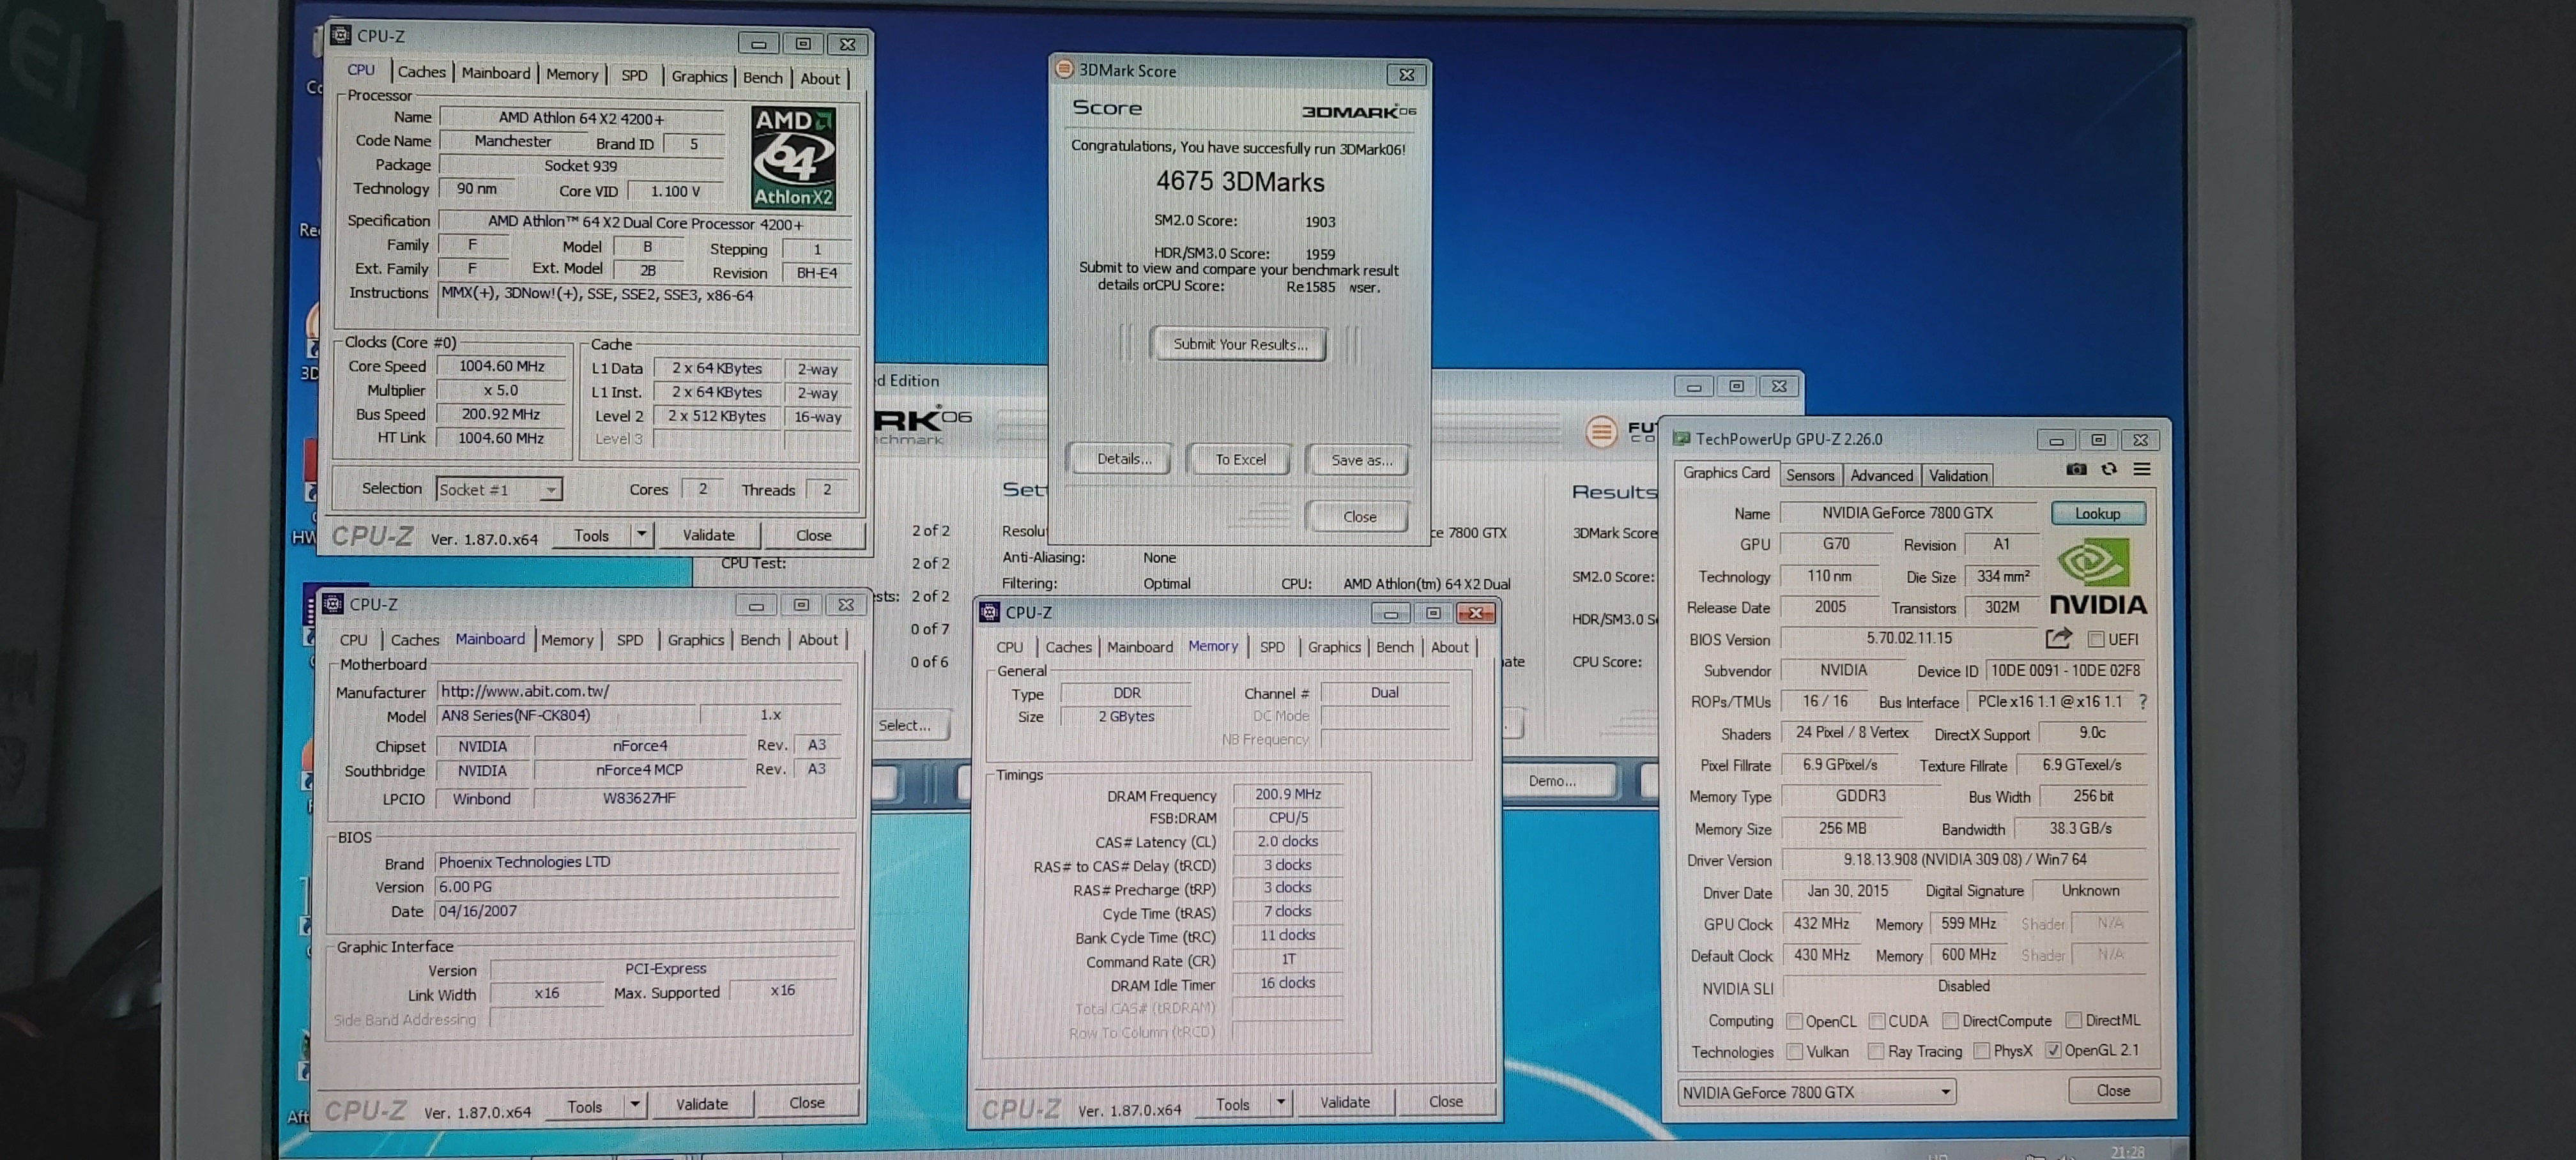This screenshot has height=1160, width=2576.
Task: Toggle the DirectCompute checkbox
Action: [1950, 1021]
